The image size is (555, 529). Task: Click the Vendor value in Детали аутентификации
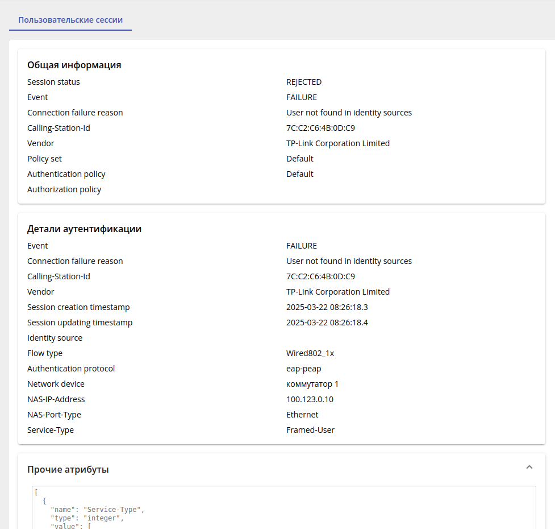(x=337, y=292)
